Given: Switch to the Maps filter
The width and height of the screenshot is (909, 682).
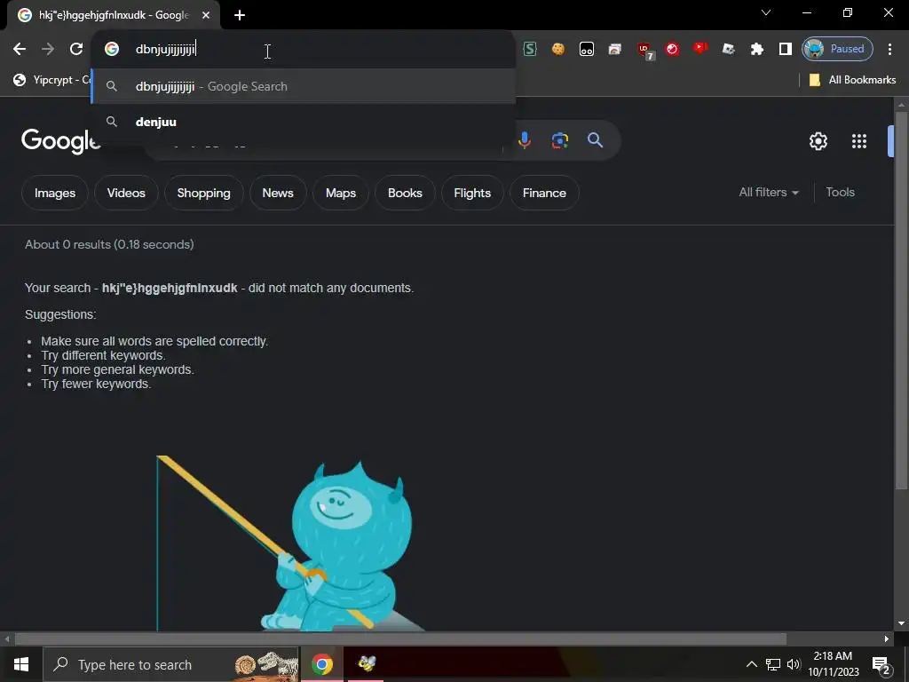Looking at the screenshot, I should (341, 193).
